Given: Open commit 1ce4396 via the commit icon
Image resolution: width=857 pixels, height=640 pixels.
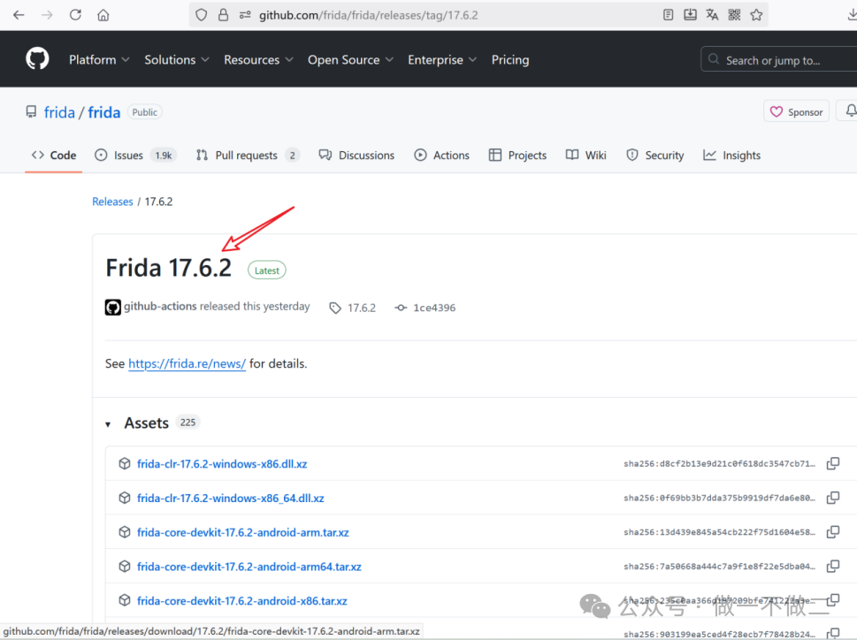Looking at the screenshot, I should (x=400, y=308).
